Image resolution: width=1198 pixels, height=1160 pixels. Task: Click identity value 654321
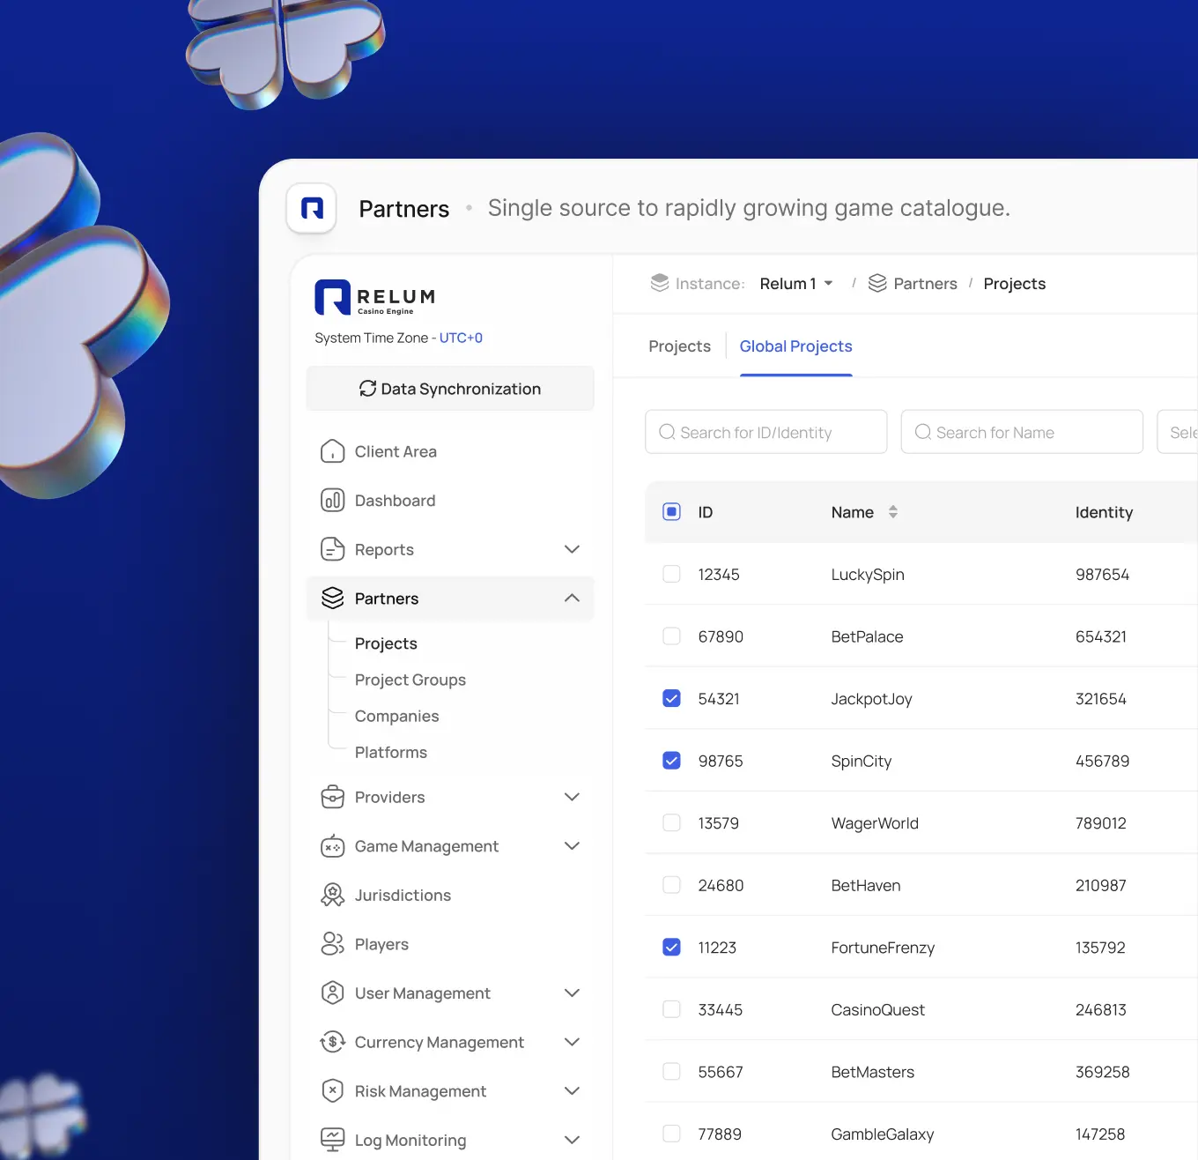click(1100, 636)
